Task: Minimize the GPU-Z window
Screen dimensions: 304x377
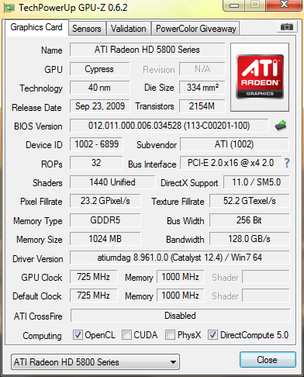Action: (234, 5)
